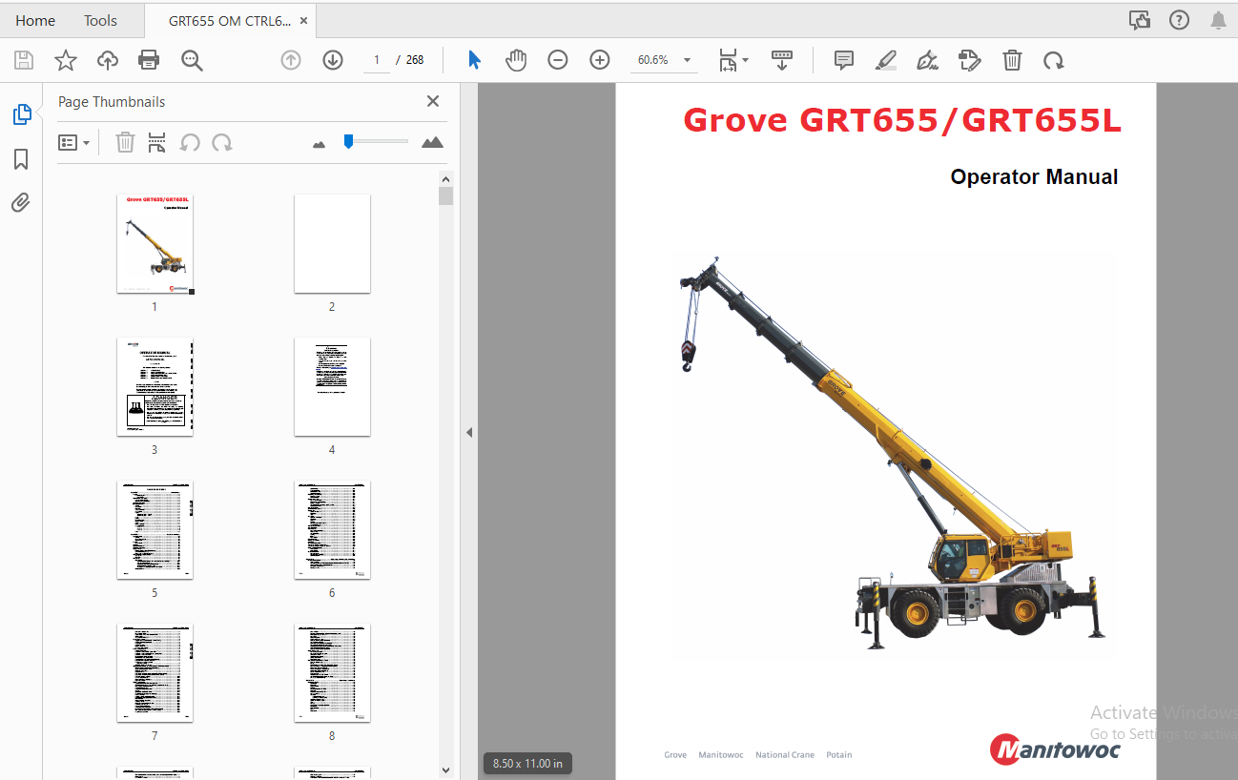Click the crane image on page

[893, 454]
